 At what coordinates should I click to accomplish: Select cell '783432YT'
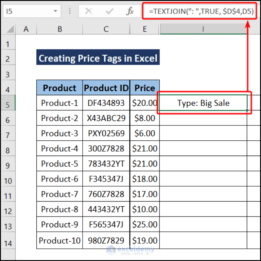(106, 163)
